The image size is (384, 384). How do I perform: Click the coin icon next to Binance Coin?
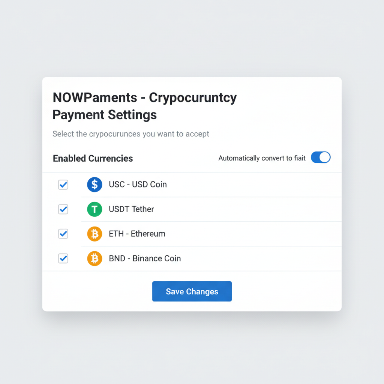coord(94,258)
